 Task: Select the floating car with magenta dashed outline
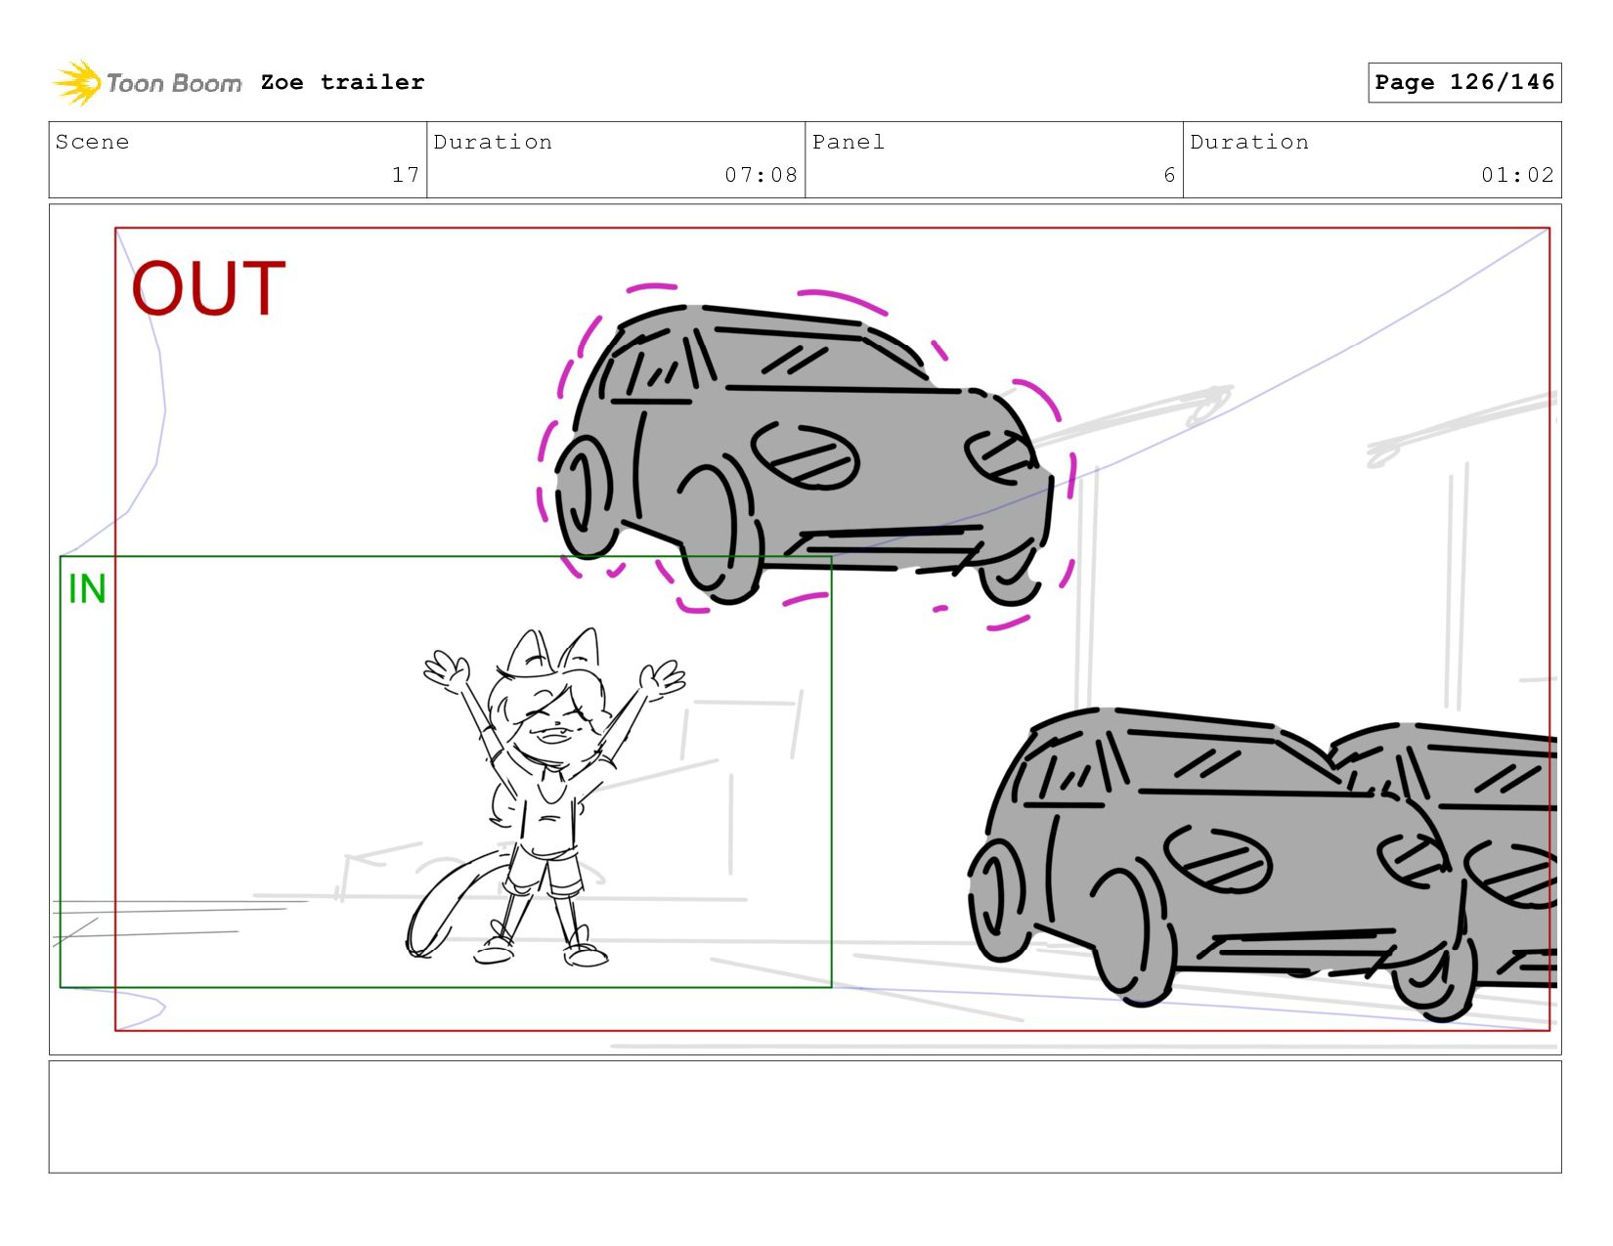[x=806, y=457]
